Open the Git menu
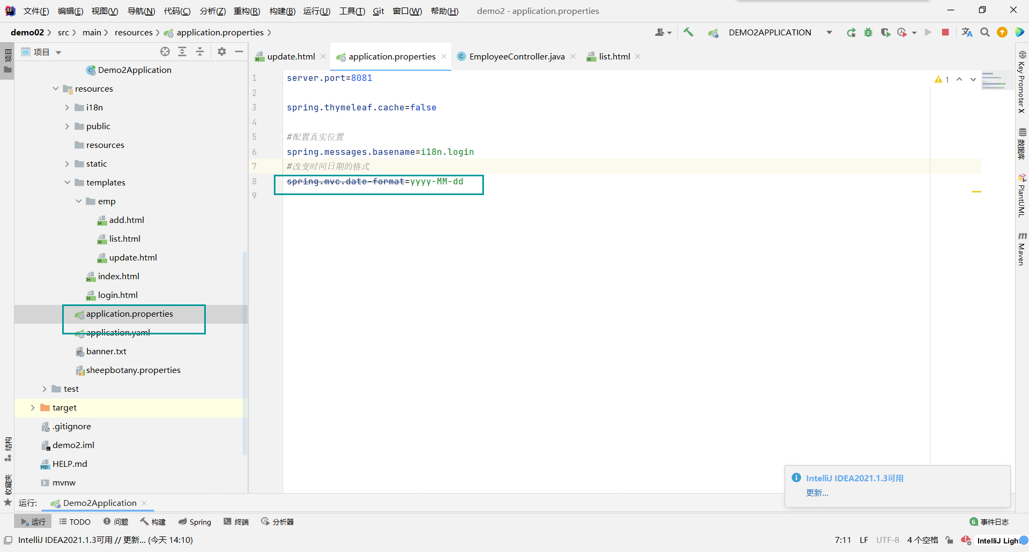Screen dimensions: 1029x552 click(x=378, y=11)
